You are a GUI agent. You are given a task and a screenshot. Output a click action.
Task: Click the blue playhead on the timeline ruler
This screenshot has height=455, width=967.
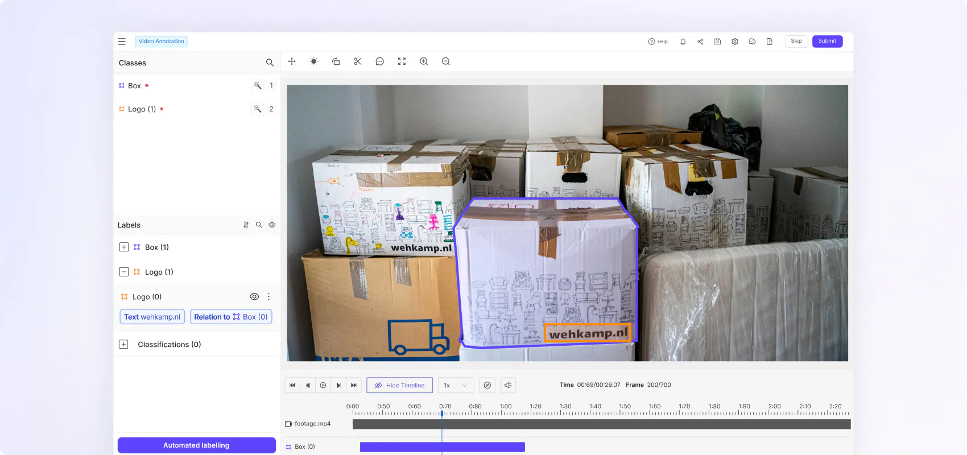click(x=442, y=413)
